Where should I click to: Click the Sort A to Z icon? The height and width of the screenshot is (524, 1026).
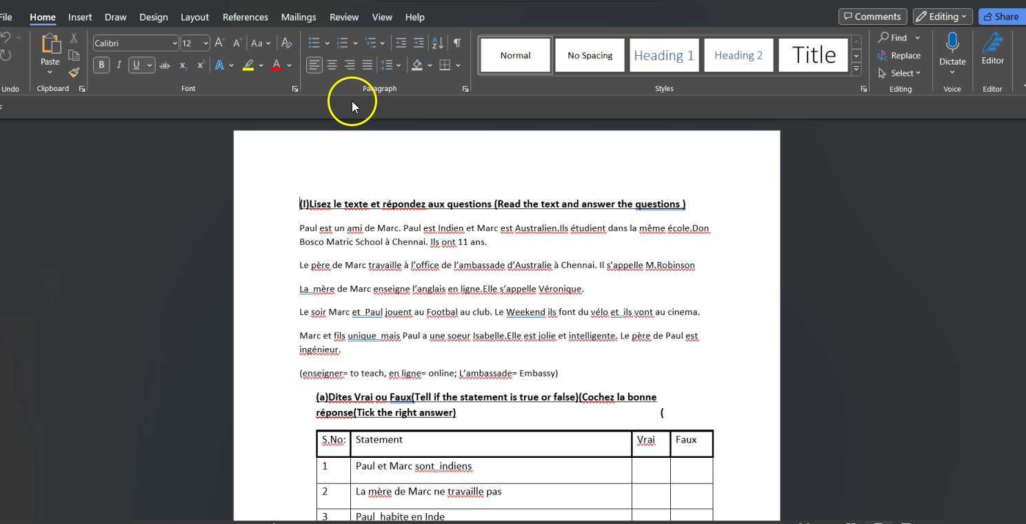pos(437,43)
